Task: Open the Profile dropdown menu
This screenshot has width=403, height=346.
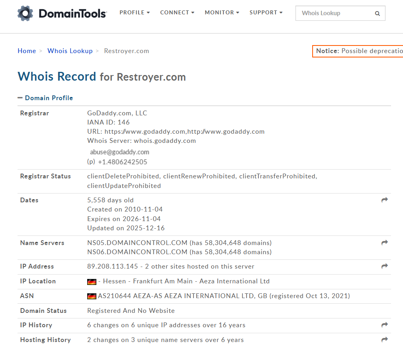Action: coord(135,12)
